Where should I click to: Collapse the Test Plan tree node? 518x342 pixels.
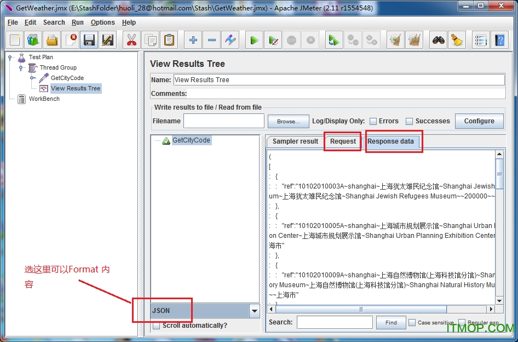(x=10, y=57)
